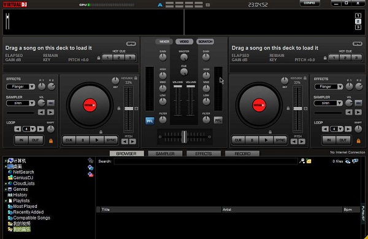Expand the Playlists tree node
368x239 pixels.
(x=6, y=200)
